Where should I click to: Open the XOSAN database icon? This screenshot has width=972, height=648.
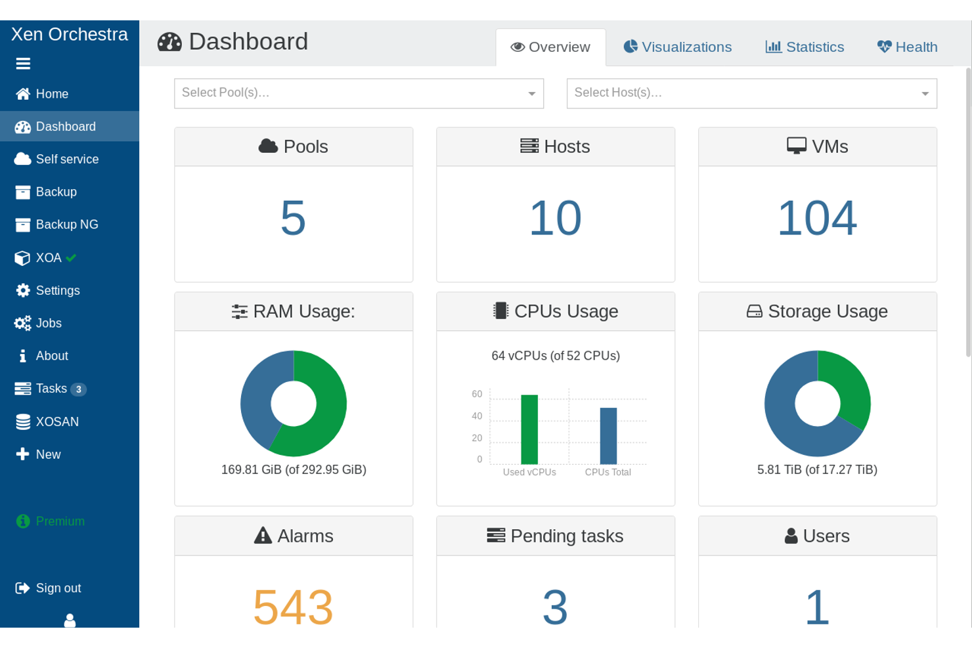[23, 421]
